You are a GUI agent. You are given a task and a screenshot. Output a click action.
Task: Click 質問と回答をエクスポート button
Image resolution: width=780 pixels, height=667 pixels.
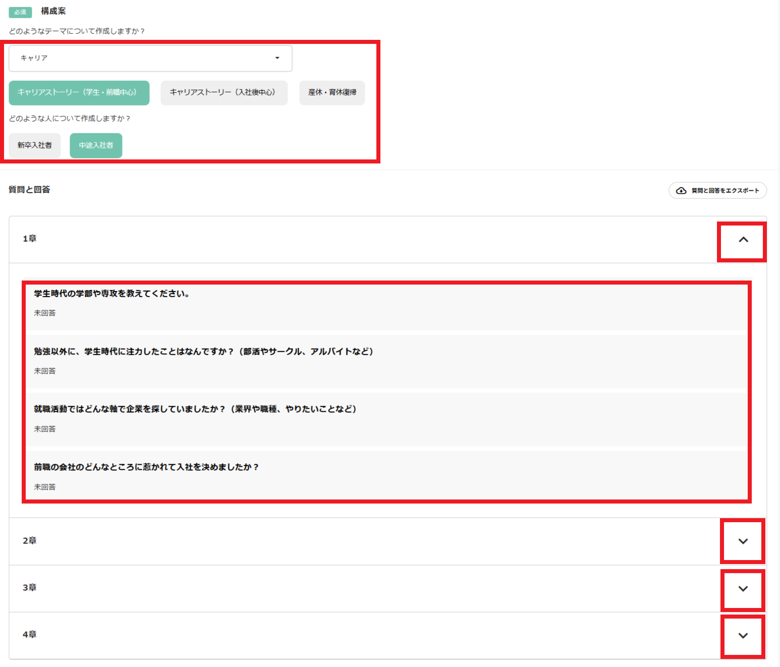click(717, 190)
